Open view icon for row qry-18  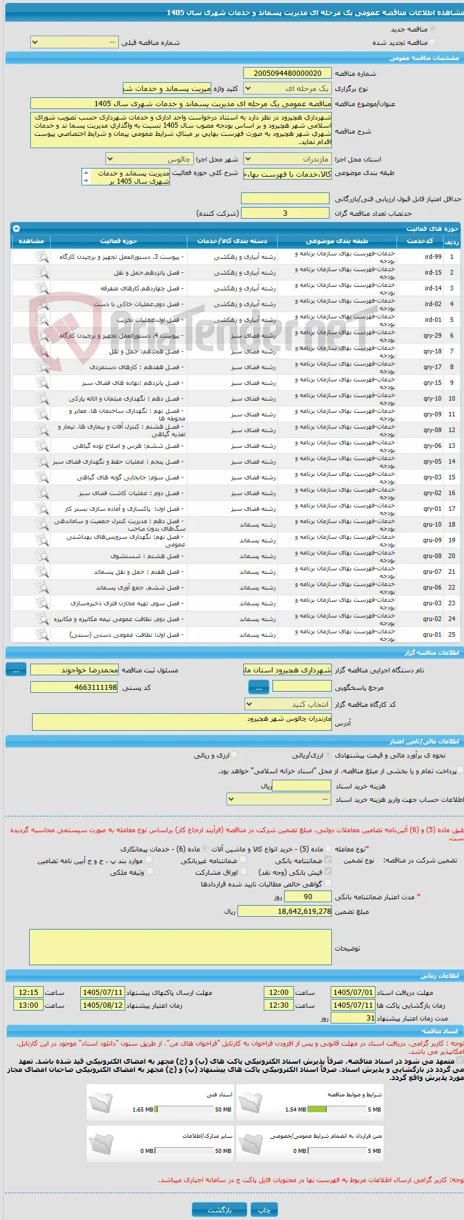[x=42, y=351]
